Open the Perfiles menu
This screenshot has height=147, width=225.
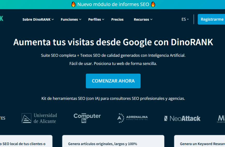coord(96,19)
